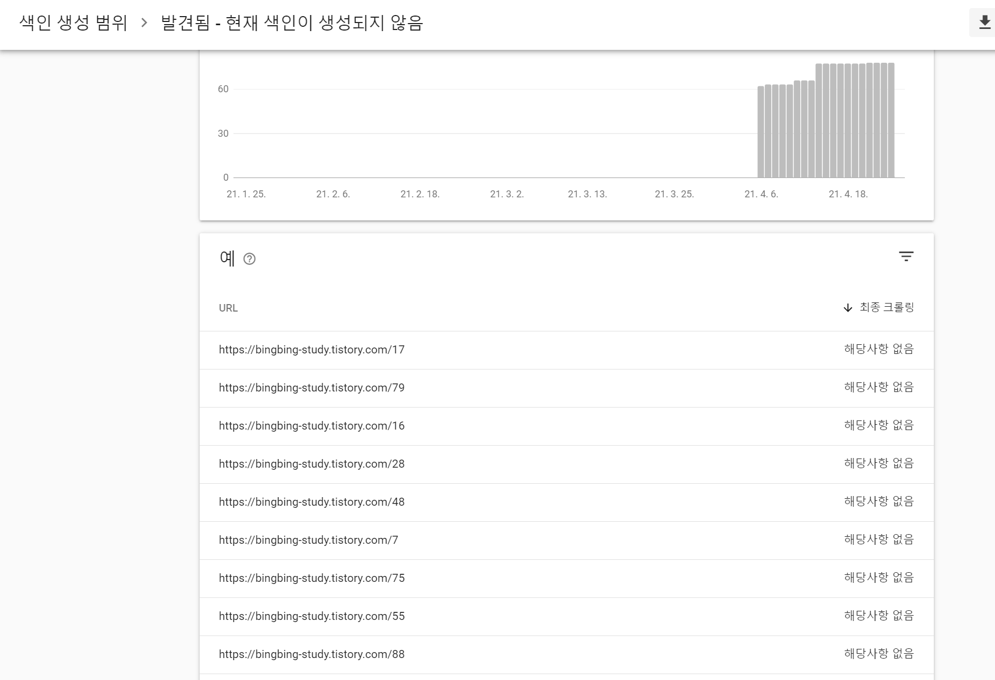Sort by 최종 크롤링 column arrow
Screen dimensions: 995x680
(x=848, y=308)
